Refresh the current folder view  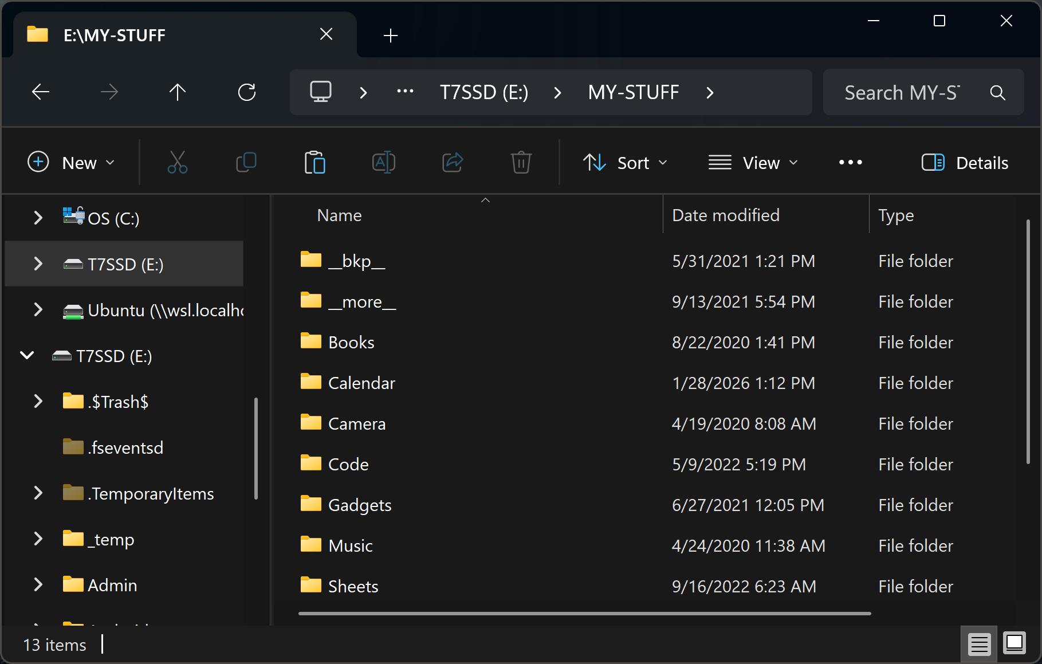pos(247,92)
